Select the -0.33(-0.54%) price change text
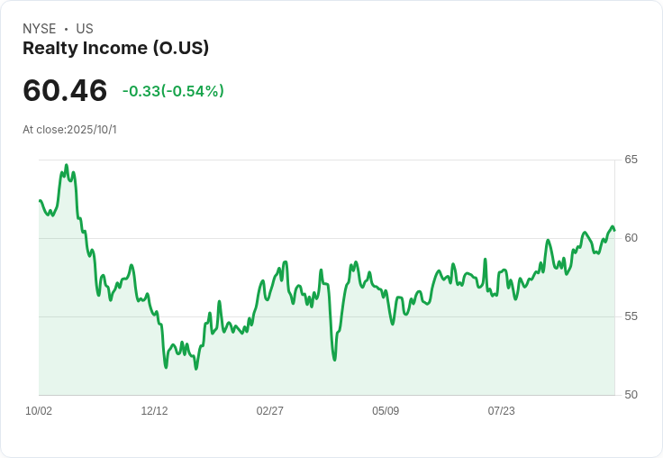Screen dimensions: 663x458 tap(173, 91)
